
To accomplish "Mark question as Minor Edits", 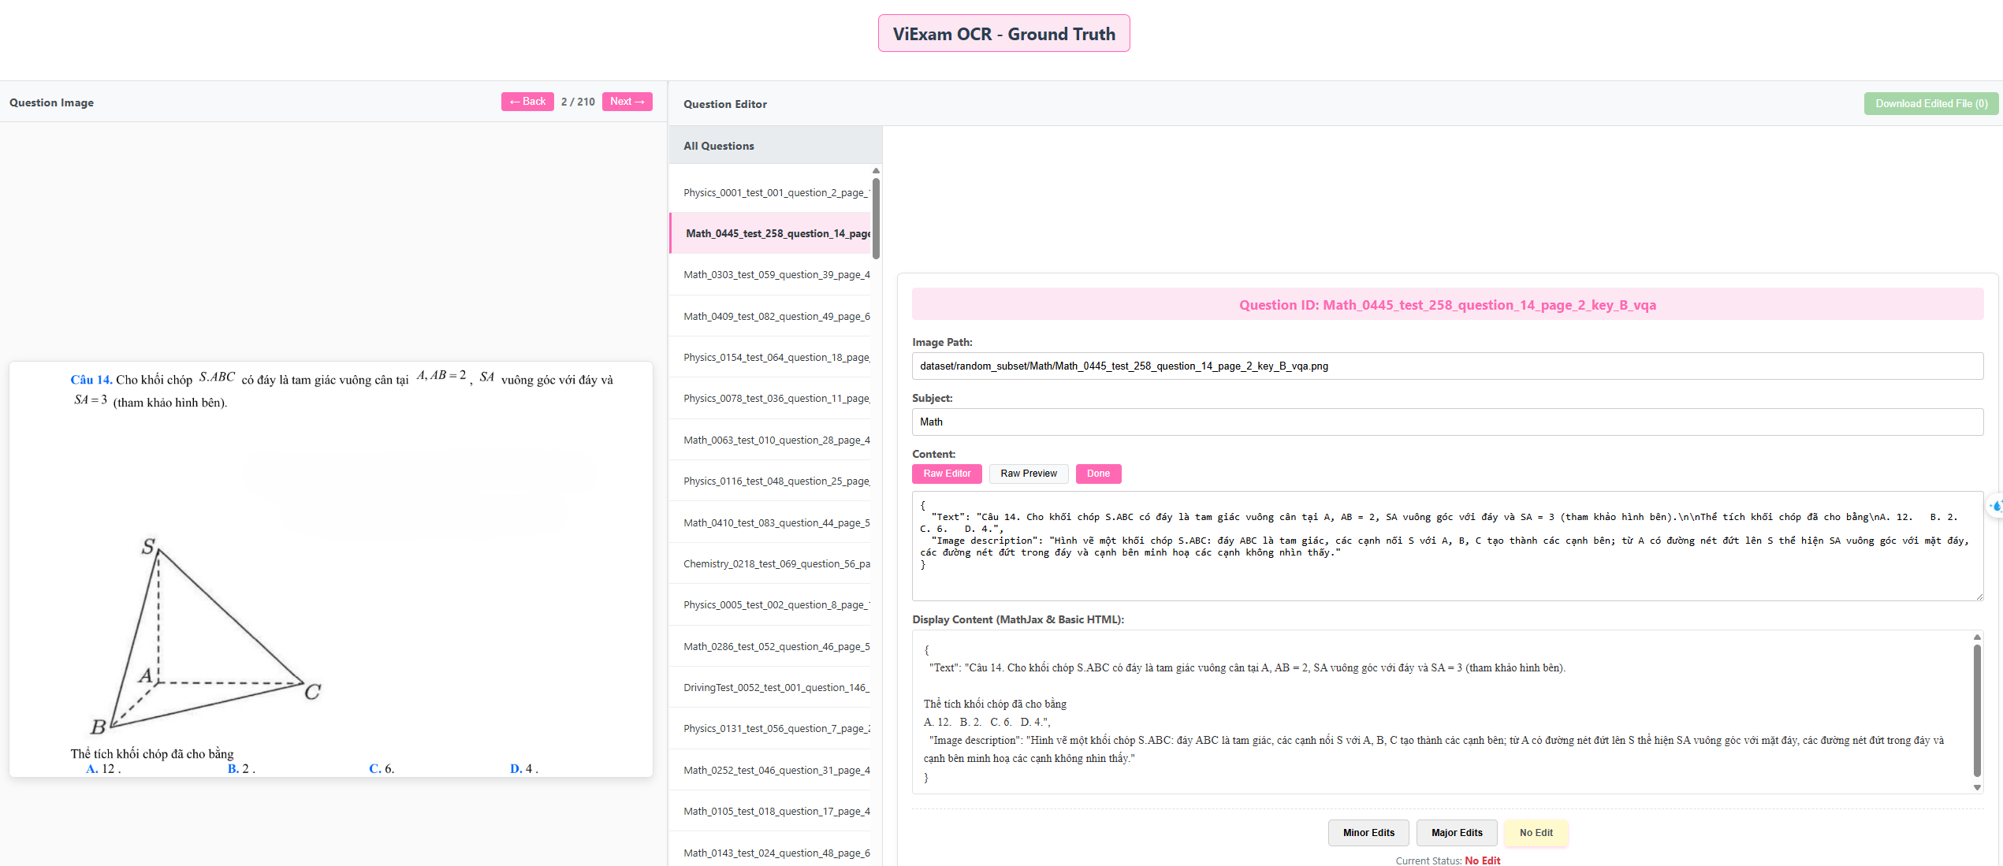I will coord(1368,833).
